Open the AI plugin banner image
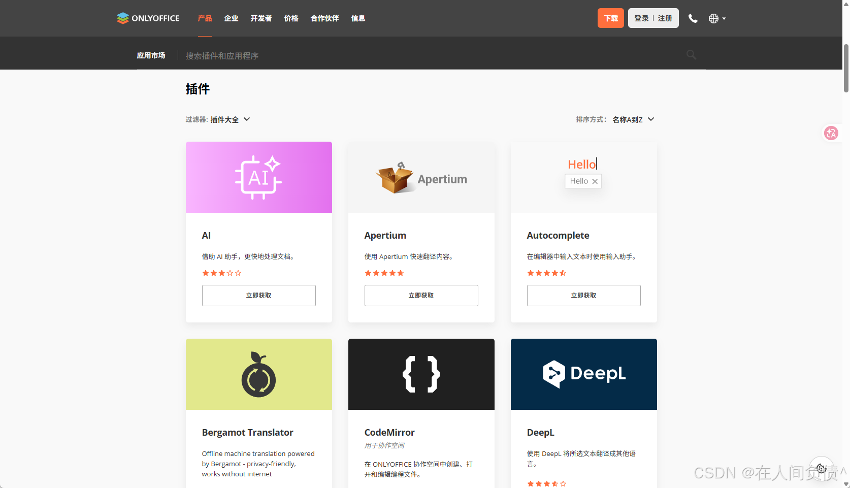Screen dimensions: 850x488 point(258,177)
